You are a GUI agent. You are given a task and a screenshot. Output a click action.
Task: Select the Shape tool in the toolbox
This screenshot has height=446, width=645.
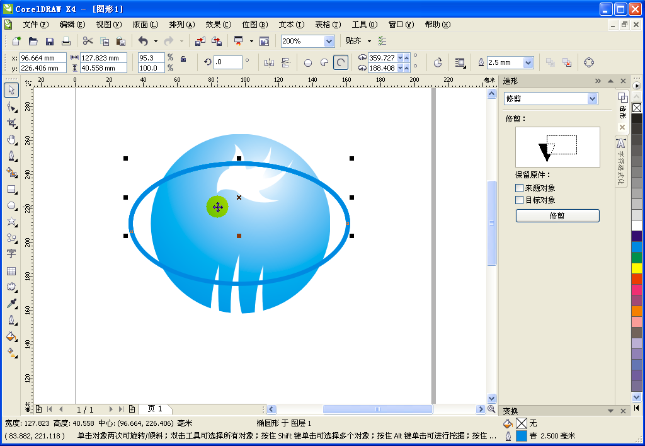(x=11, y=107)
